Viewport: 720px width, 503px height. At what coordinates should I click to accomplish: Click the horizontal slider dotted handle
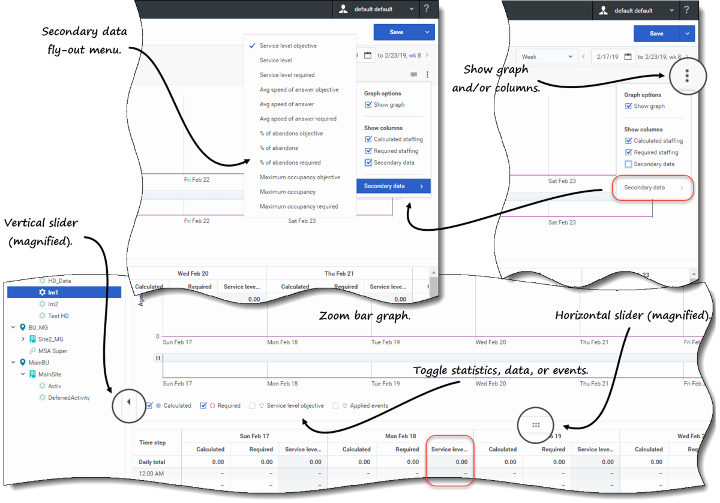[x=536, y=425]
